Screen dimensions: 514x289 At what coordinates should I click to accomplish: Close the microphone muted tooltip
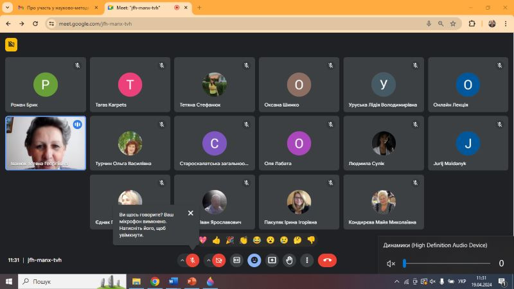190,213
